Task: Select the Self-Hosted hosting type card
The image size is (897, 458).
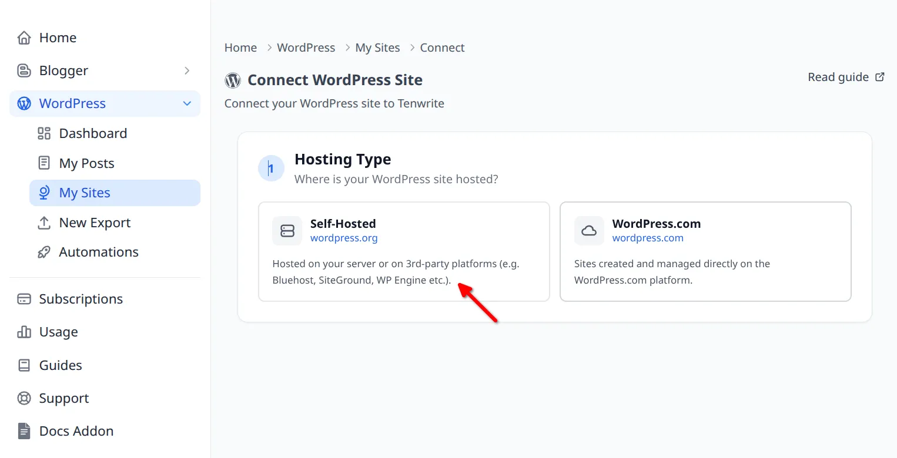Action: click(404, 251)
